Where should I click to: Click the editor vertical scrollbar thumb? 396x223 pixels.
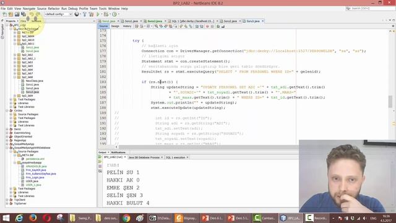click(x=390, y=102)
